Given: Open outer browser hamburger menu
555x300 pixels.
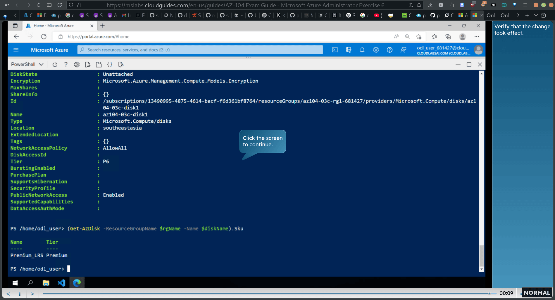Looking at the screenshot, I should (525, 5).
